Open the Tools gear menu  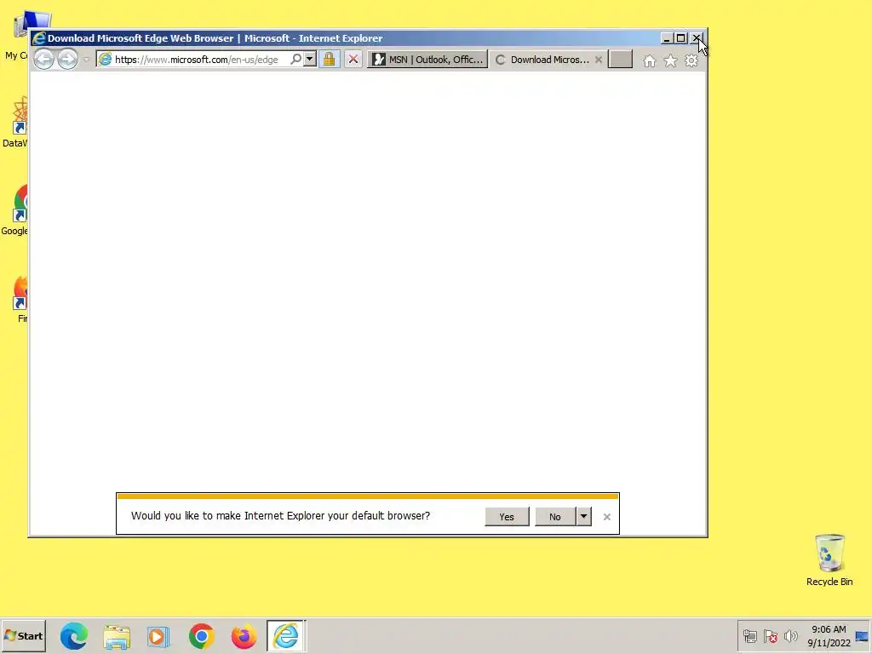[691, 60]
